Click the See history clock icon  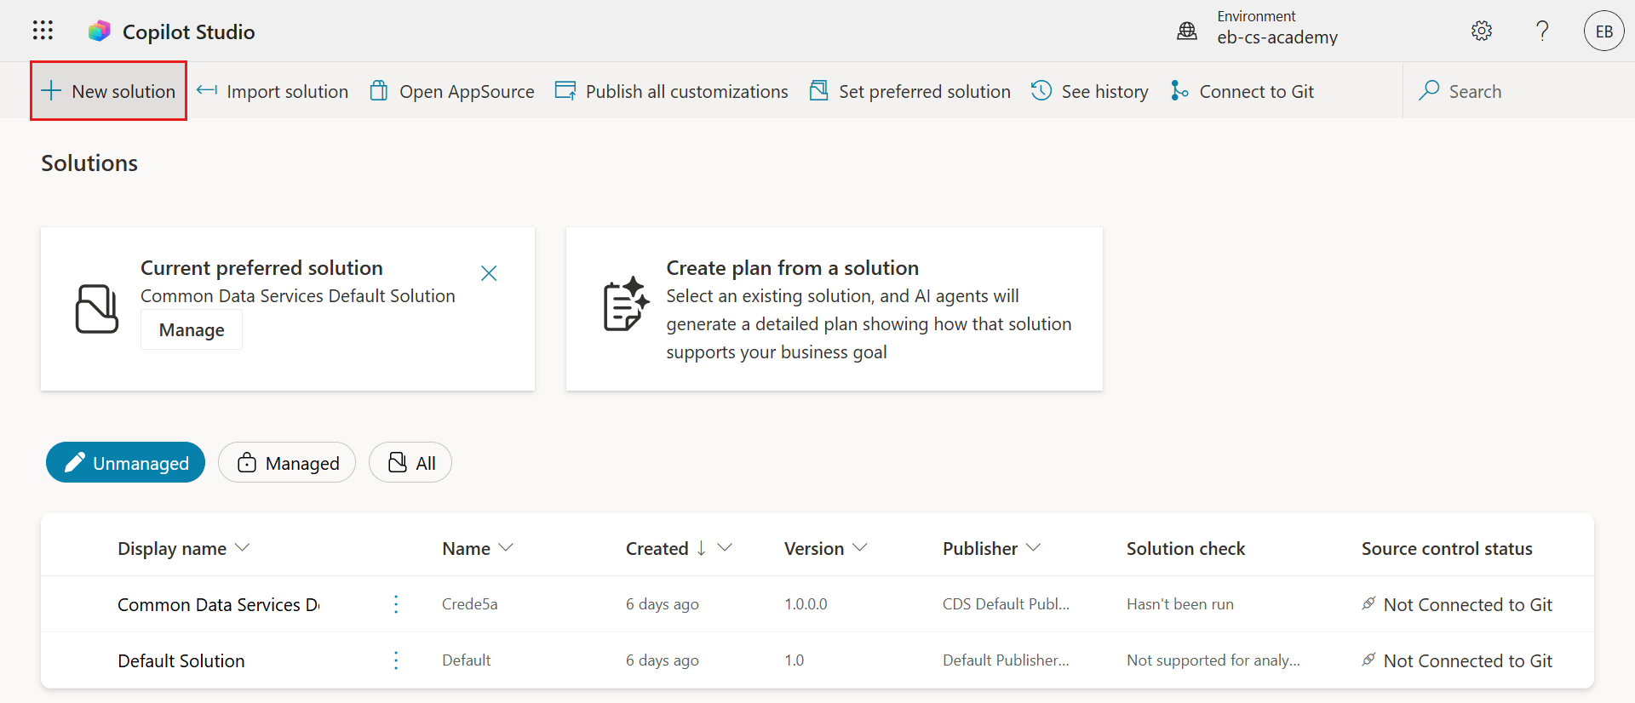(1041, 90)
